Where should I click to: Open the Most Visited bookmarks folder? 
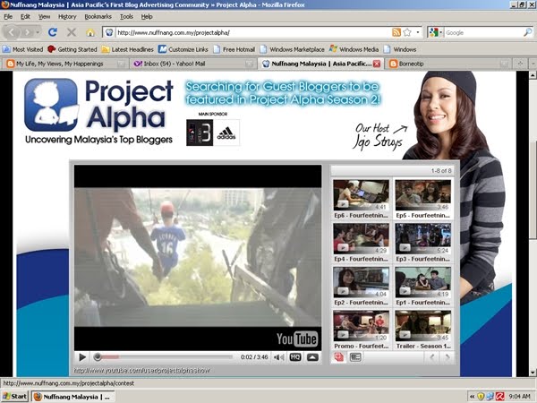coord(23,49)
